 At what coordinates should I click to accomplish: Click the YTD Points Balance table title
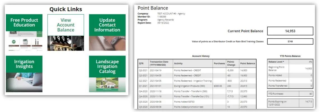(x=290, y=56)
